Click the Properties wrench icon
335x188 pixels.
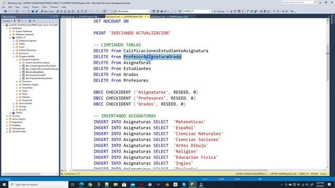pos(158,11)
